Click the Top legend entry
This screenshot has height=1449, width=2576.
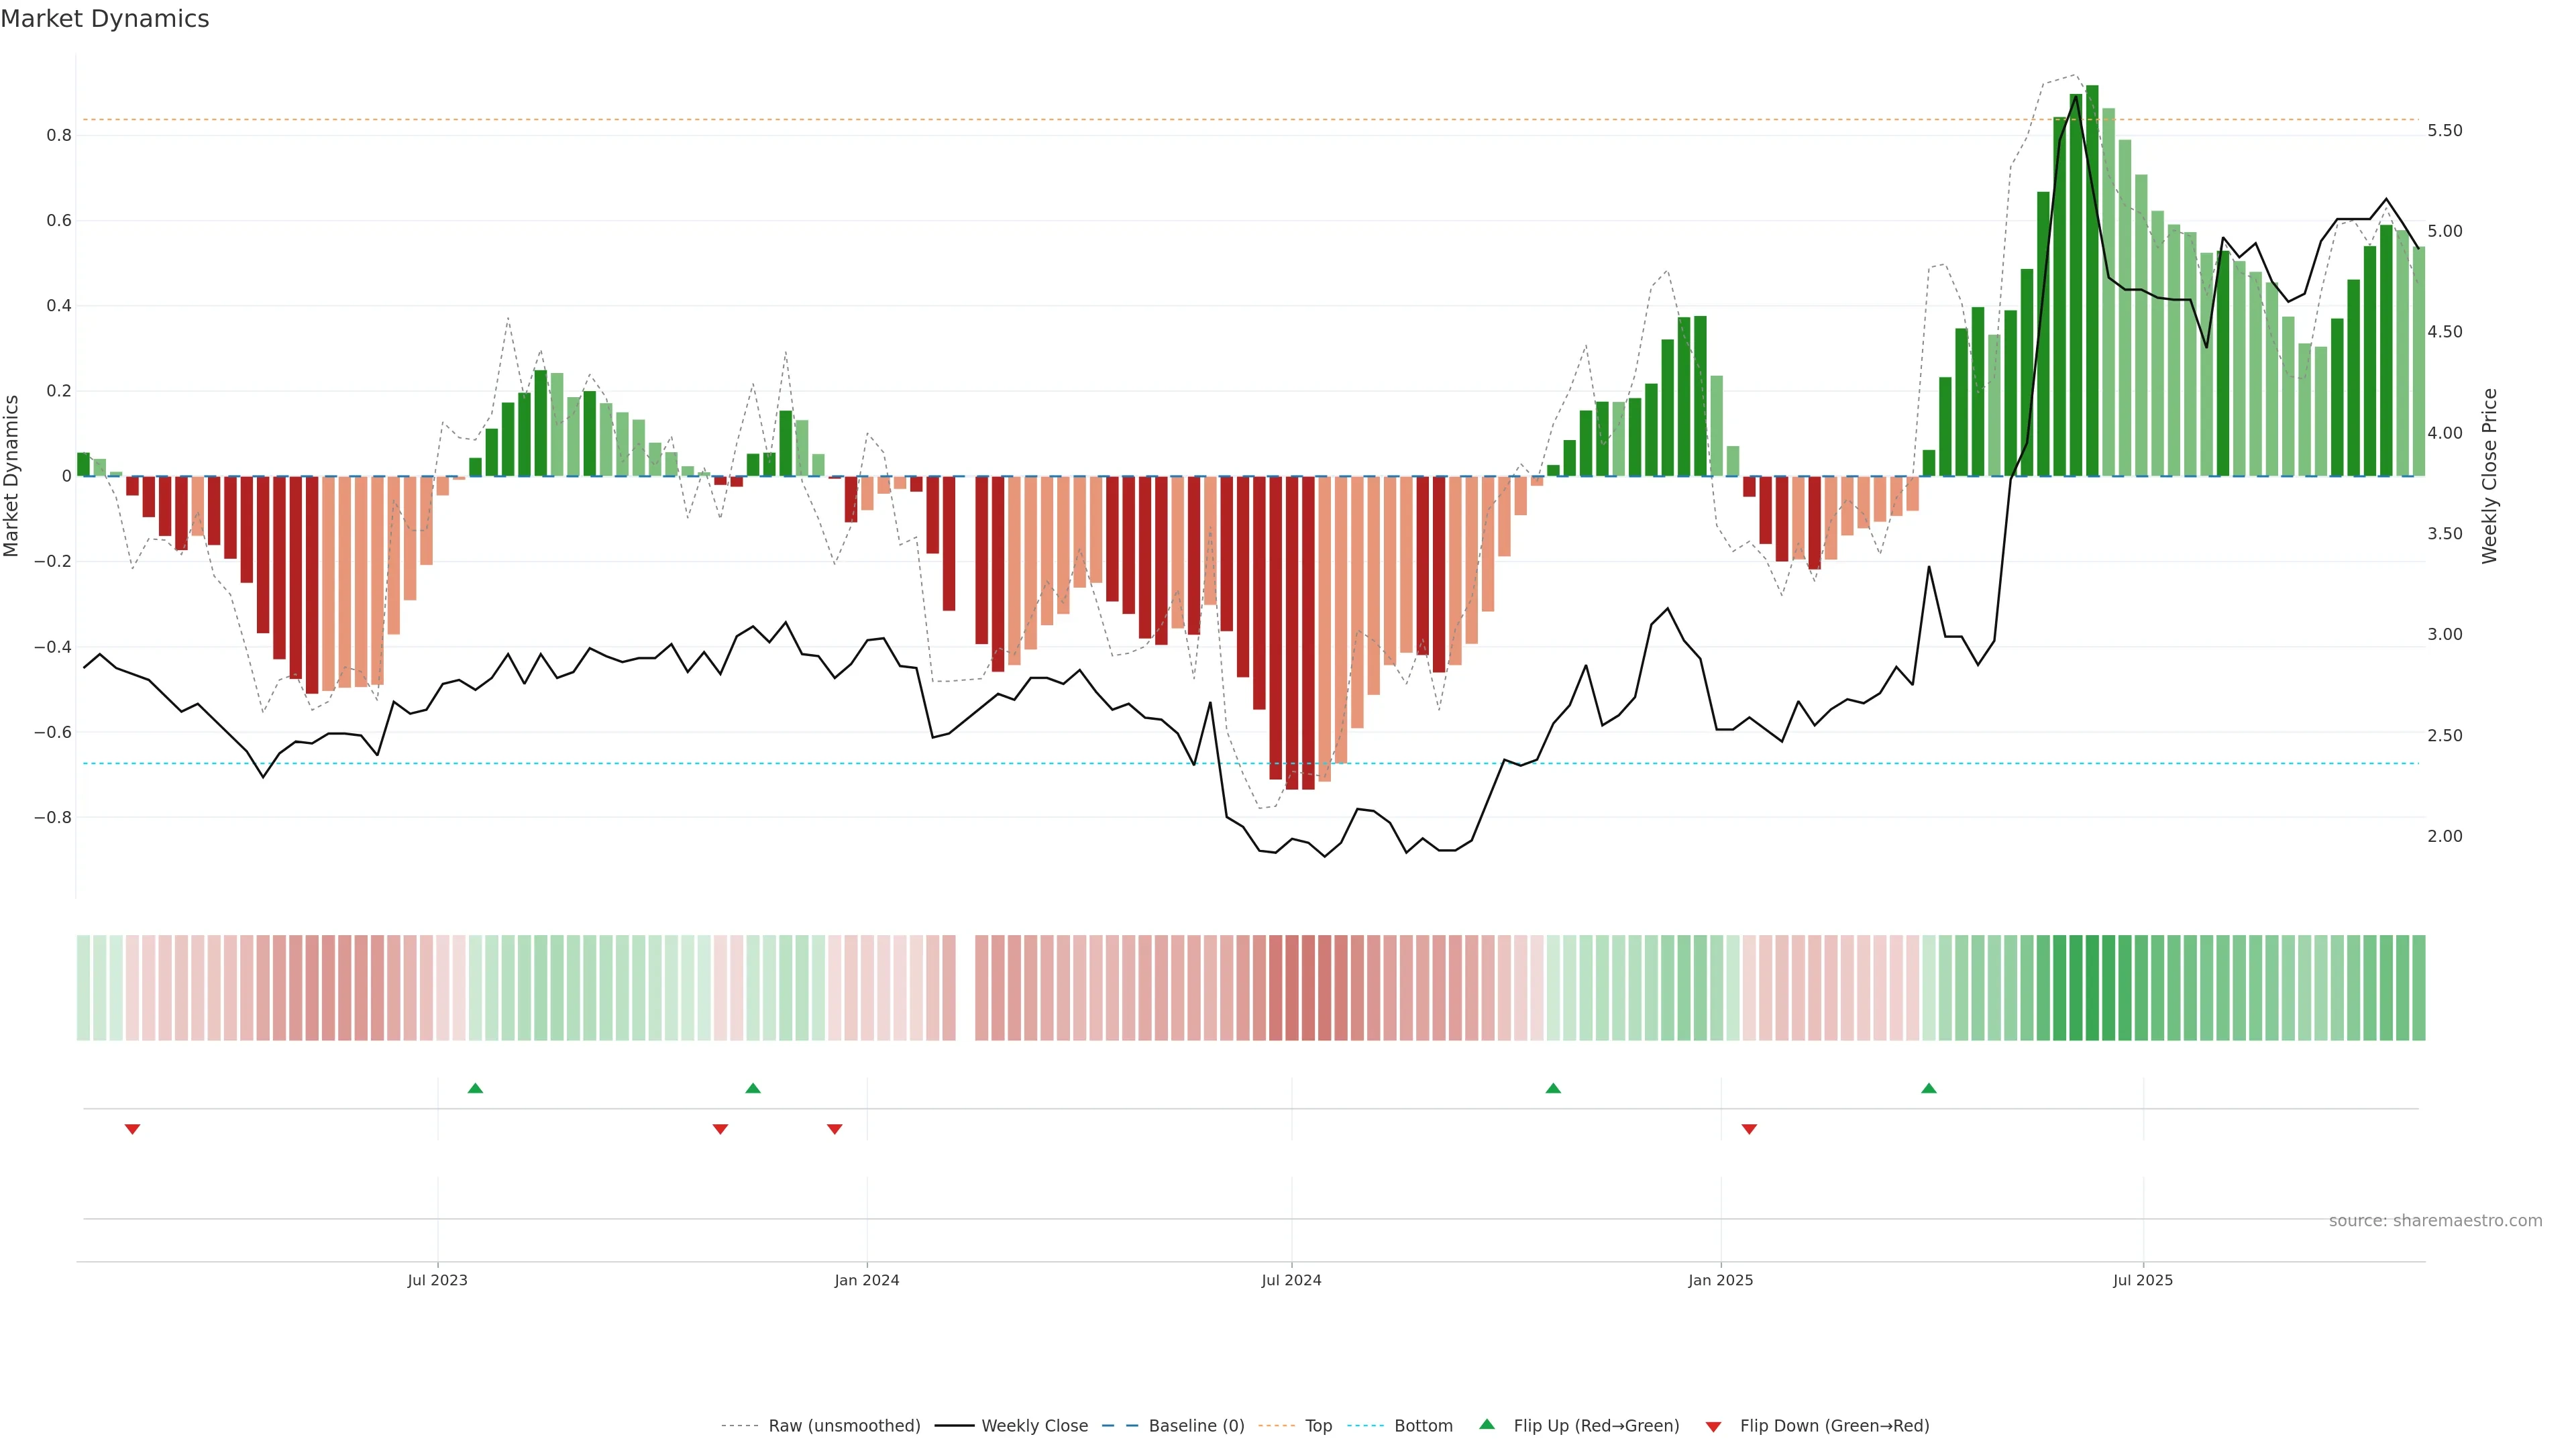[1318, 1425]
